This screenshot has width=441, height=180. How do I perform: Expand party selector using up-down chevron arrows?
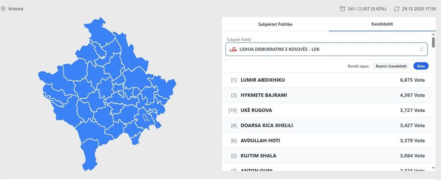(421, 49)
